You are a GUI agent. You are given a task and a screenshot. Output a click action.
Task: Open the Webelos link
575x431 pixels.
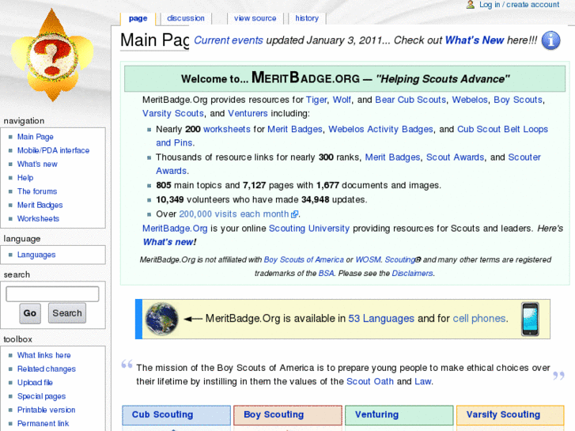[x=470, y=100]
